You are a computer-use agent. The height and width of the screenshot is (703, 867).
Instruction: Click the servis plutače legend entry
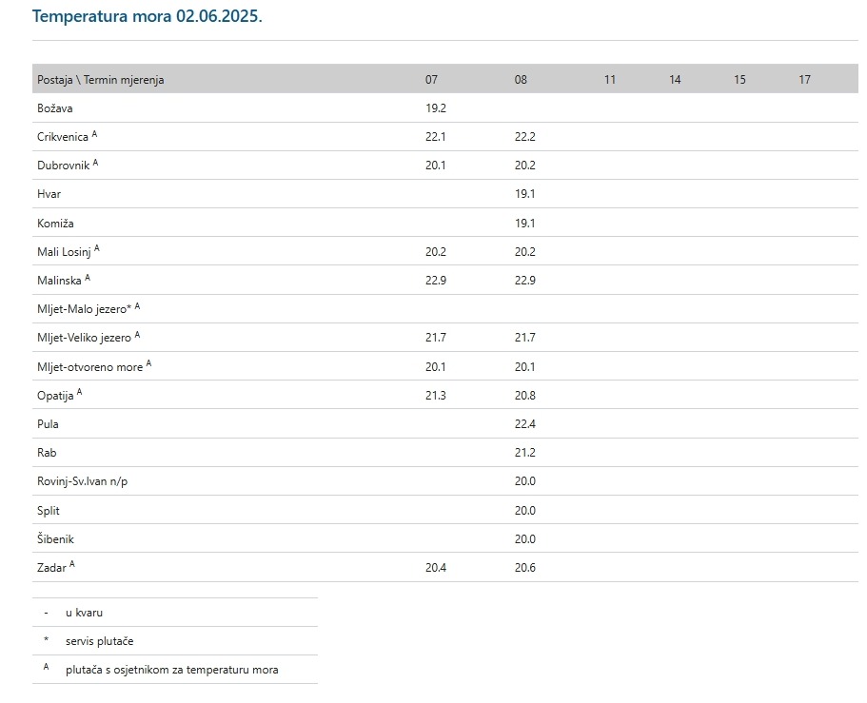coord(99,641)
